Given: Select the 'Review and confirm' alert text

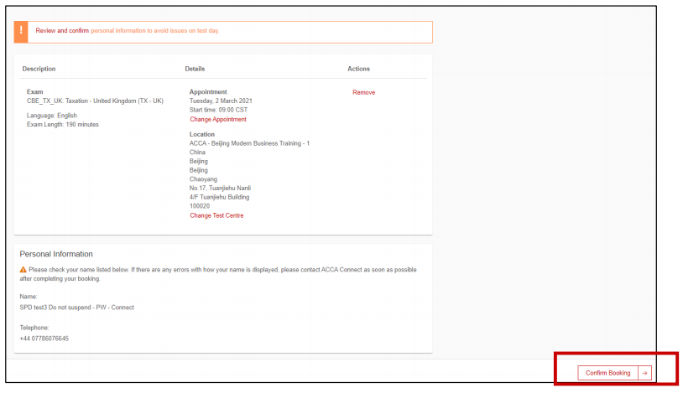Looking at the screenshot, I should (62, 30).
